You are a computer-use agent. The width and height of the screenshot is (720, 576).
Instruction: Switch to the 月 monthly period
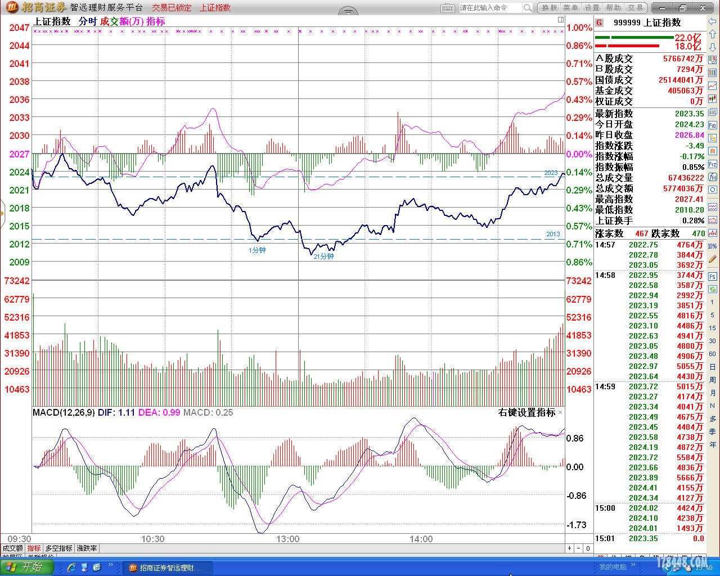(x=712, y=393)
